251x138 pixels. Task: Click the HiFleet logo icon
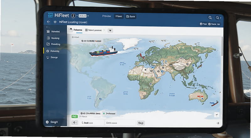click(50, 15)
